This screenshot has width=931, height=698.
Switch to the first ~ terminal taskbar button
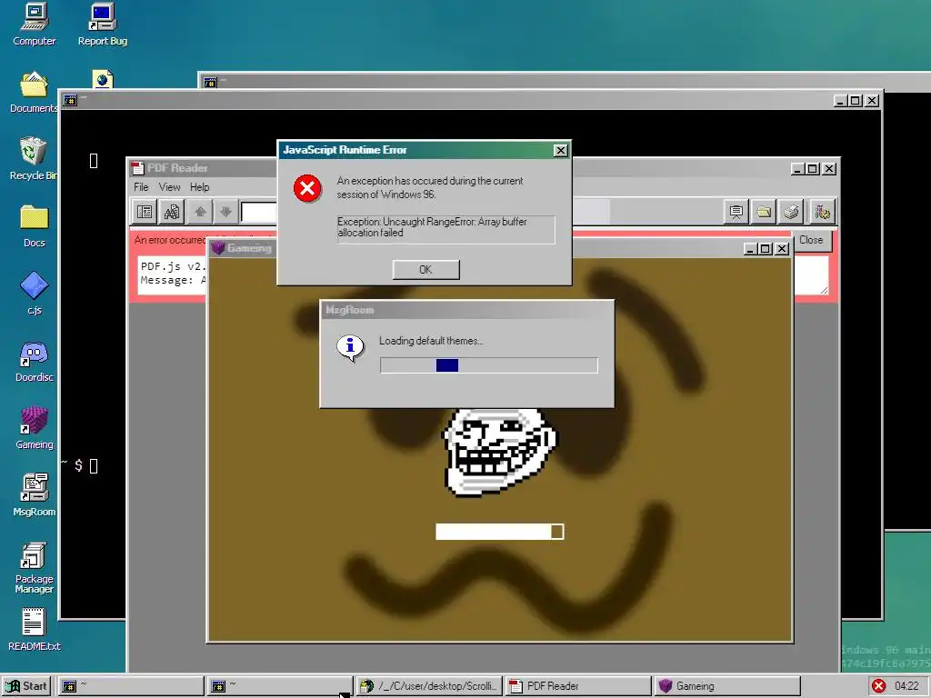[130, 686]
